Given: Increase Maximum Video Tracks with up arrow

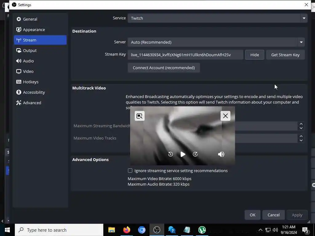Looking at the screenshot, I should 301,136.
